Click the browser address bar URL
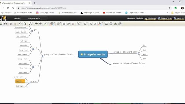The height and width of the screenshot is (104, 185). click(x=43, y=8)
